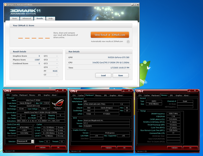Open Caches tab in middle CPU-Z window
This screenshot has width=203, height=156.
point(81,95)
